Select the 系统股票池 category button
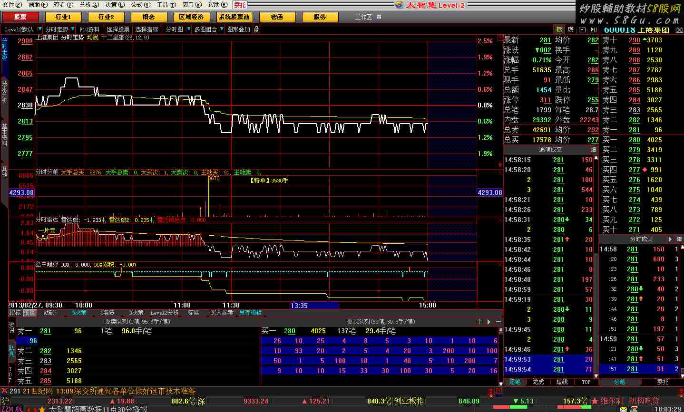The image size is (684, 412). (234, 17)
